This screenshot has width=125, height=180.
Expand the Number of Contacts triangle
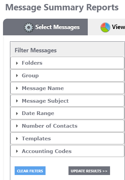(x=17, y=126)
